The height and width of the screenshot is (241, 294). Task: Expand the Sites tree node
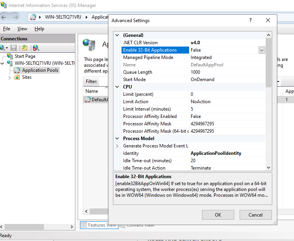pyautogui.click(x=10, y=77)
